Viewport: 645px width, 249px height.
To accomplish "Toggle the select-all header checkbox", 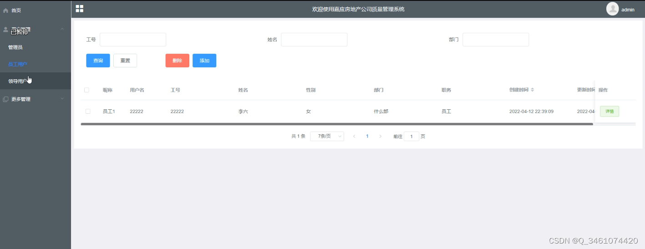I will pyautogui.click(x=86, y=90).
